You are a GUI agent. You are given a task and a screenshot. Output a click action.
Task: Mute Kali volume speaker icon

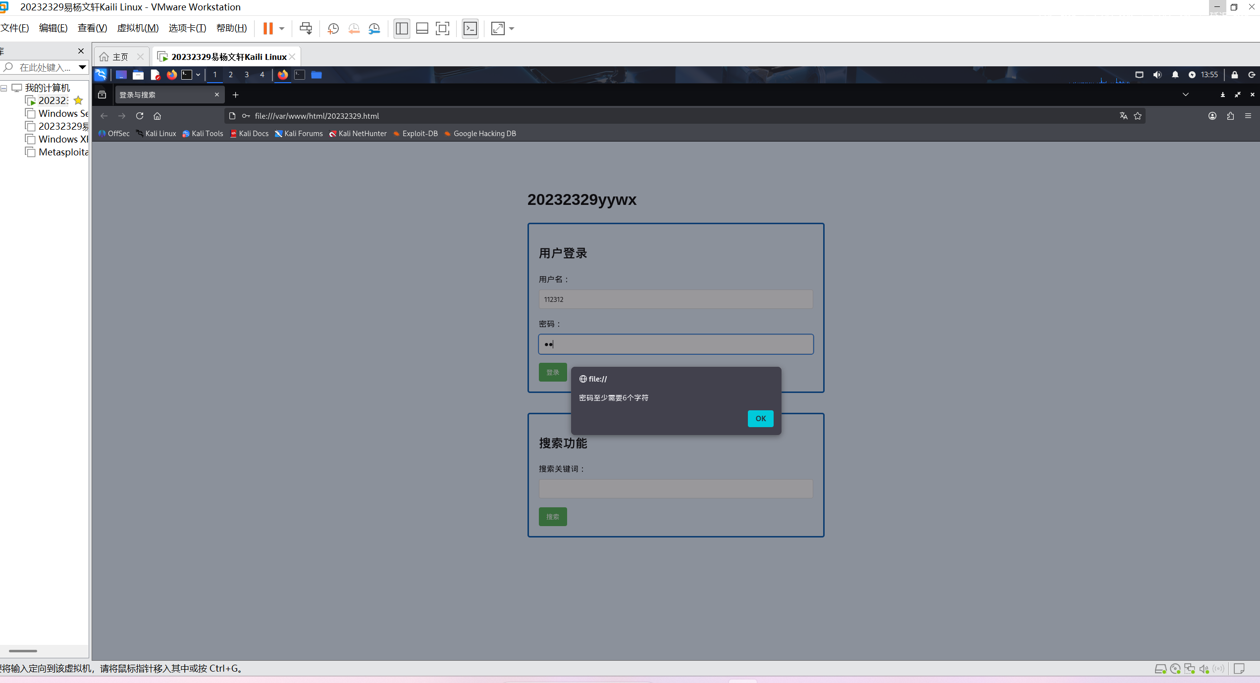(1157, 75)
